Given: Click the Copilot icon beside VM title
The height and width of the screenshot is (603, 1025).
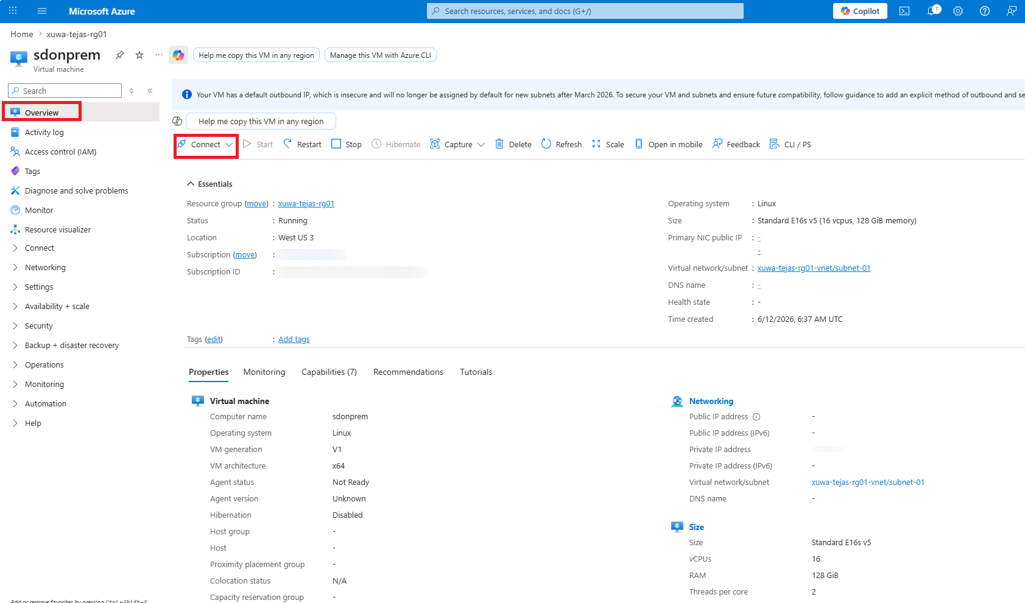Looking at the screenshot, I should 178,55.
